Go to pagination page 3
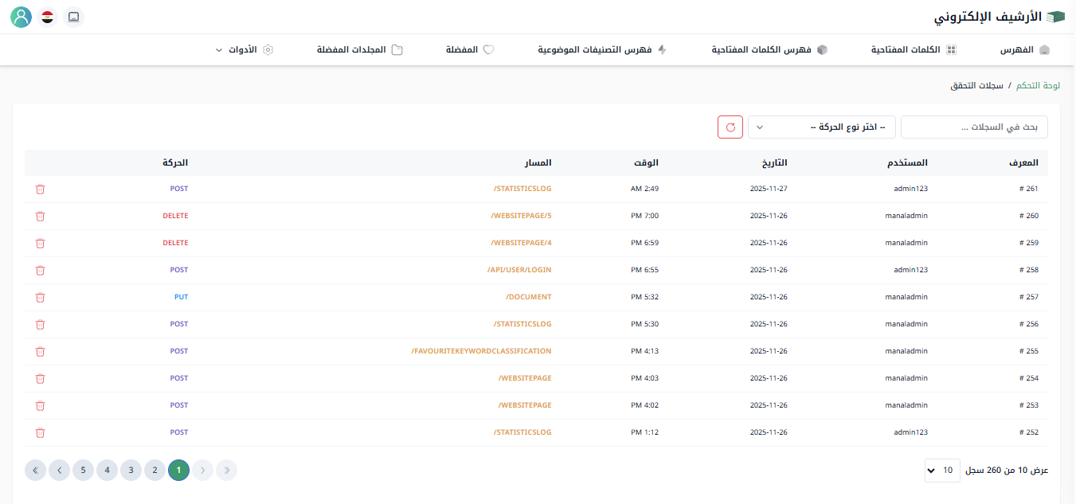This screenshot has height=504, width=1076. [131, 471]
